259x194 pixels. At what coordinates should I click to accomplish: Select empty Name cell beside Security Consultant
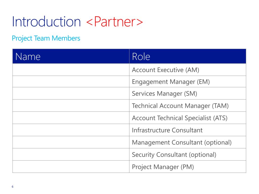pos(71,154)
